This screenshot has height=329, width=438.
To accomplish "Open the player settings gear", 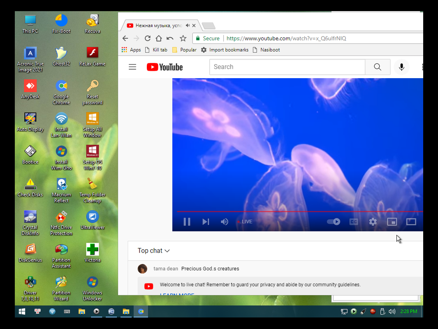I will click(x=373, y=222).
